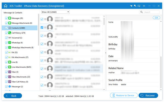The height and width of the screenshot is (102, 164).
Task: Click the Recover button
Action: coord(148,95)
